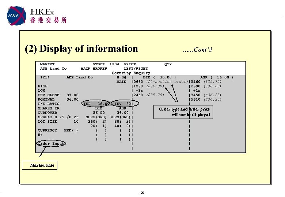This screenshot has width=285, height=197.
Task: Click the MARKET field label
Action: click(x=47, y=64)
